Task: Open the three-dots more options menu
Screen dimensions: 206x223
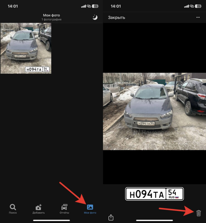Action: tap(198, 17)
